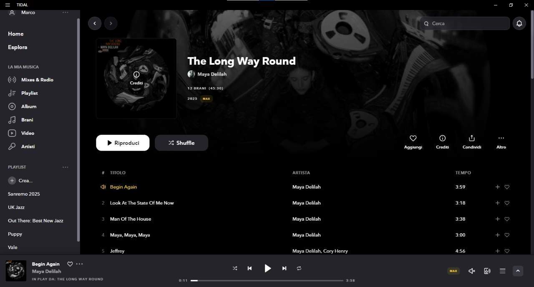The width and height of the screenshot is (534, 287).
Task: Click the Cerca search field
Action: [465, 23]
